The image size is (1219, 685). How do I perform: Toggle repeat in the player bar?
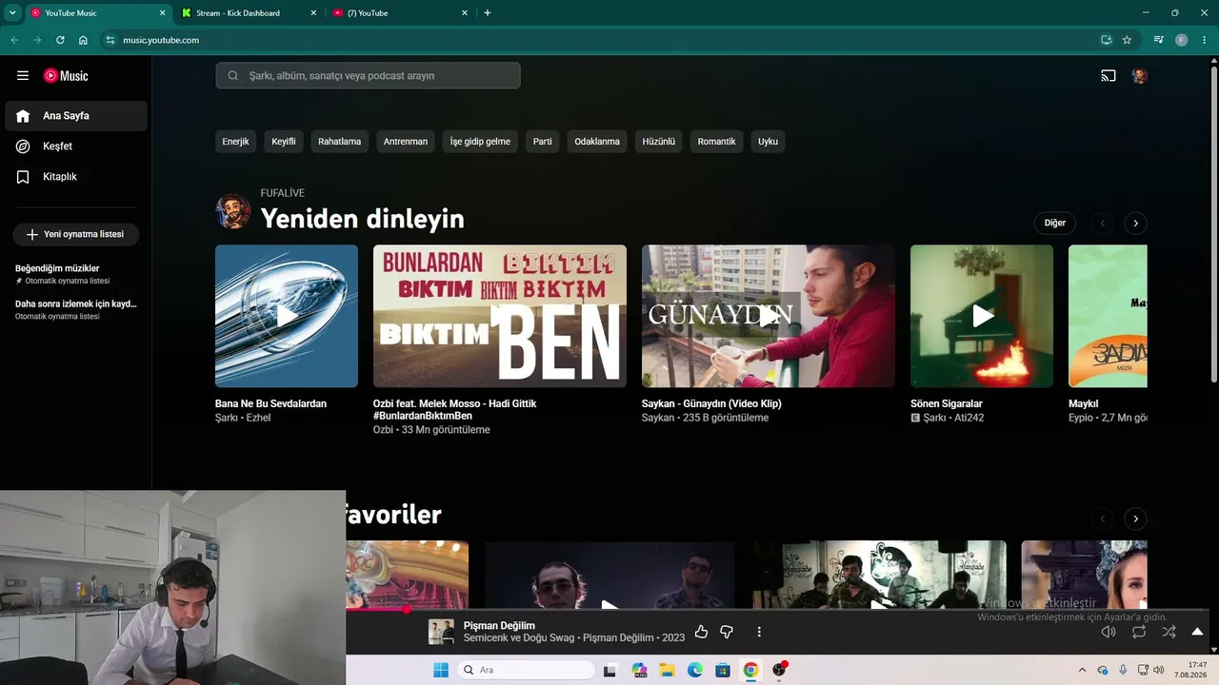coord(1139,632)
